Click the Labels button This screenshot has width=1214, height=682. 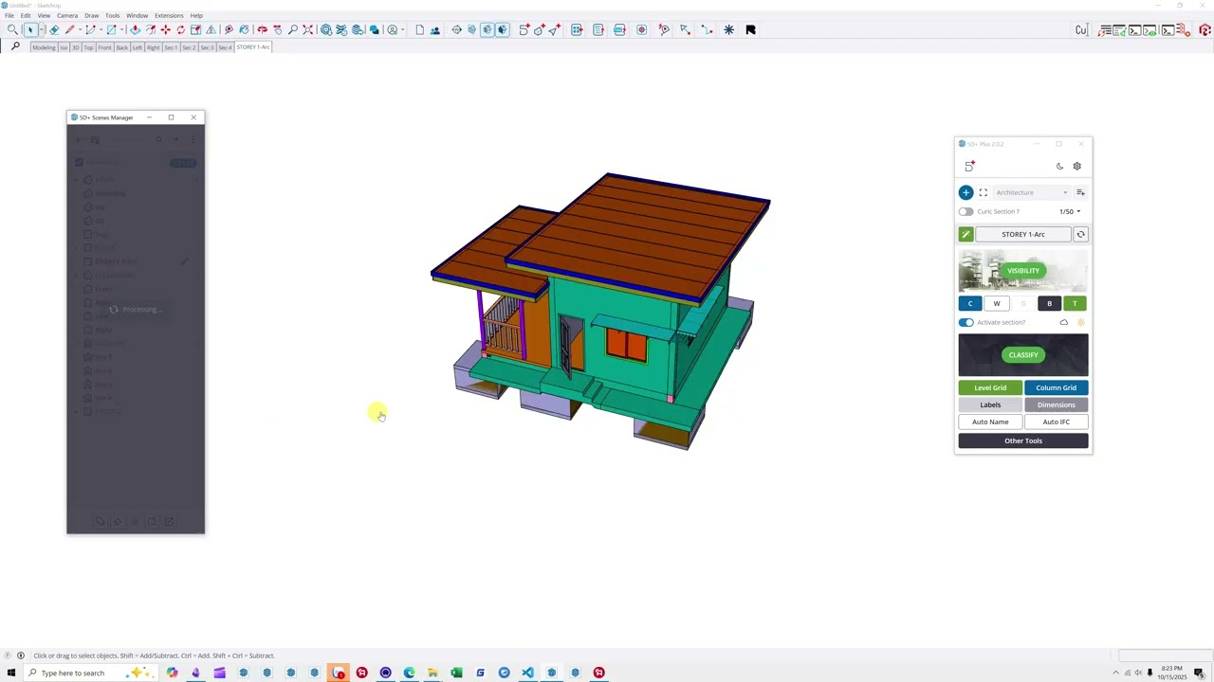pyautogui.click(x=990, y=404)
